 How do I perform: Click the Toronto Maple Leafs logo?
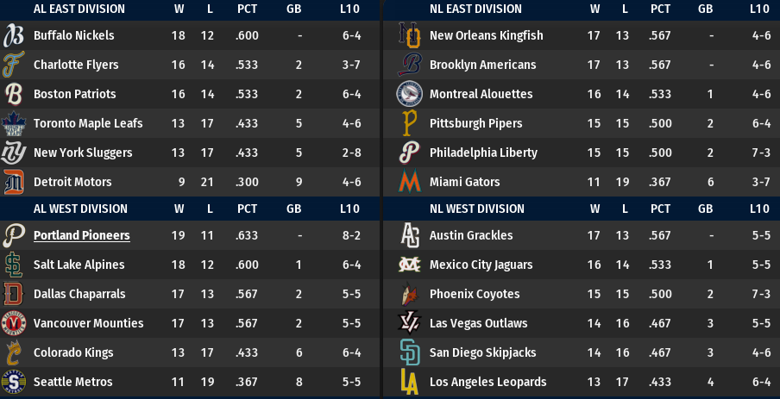pos(14,123)
